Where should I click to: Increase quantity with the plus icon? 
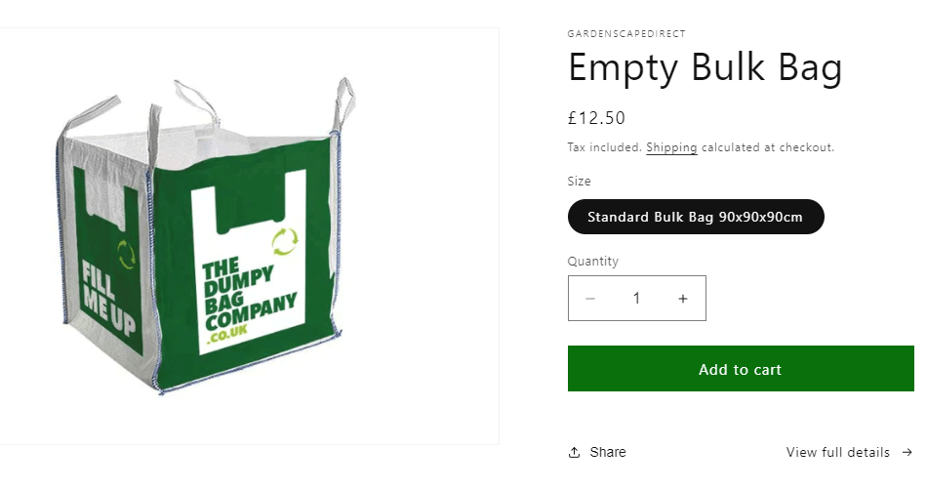point(683,299)
